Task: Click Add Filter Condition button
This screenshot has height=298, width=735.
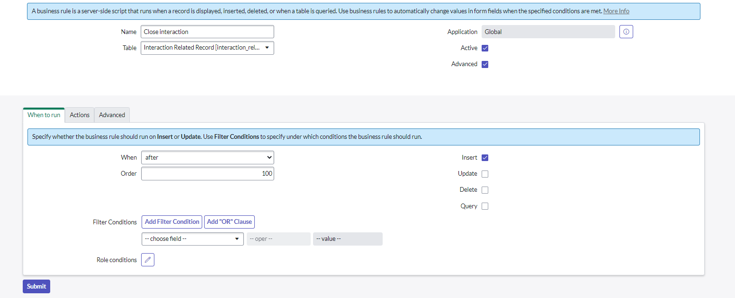Action: click(172, 222)
